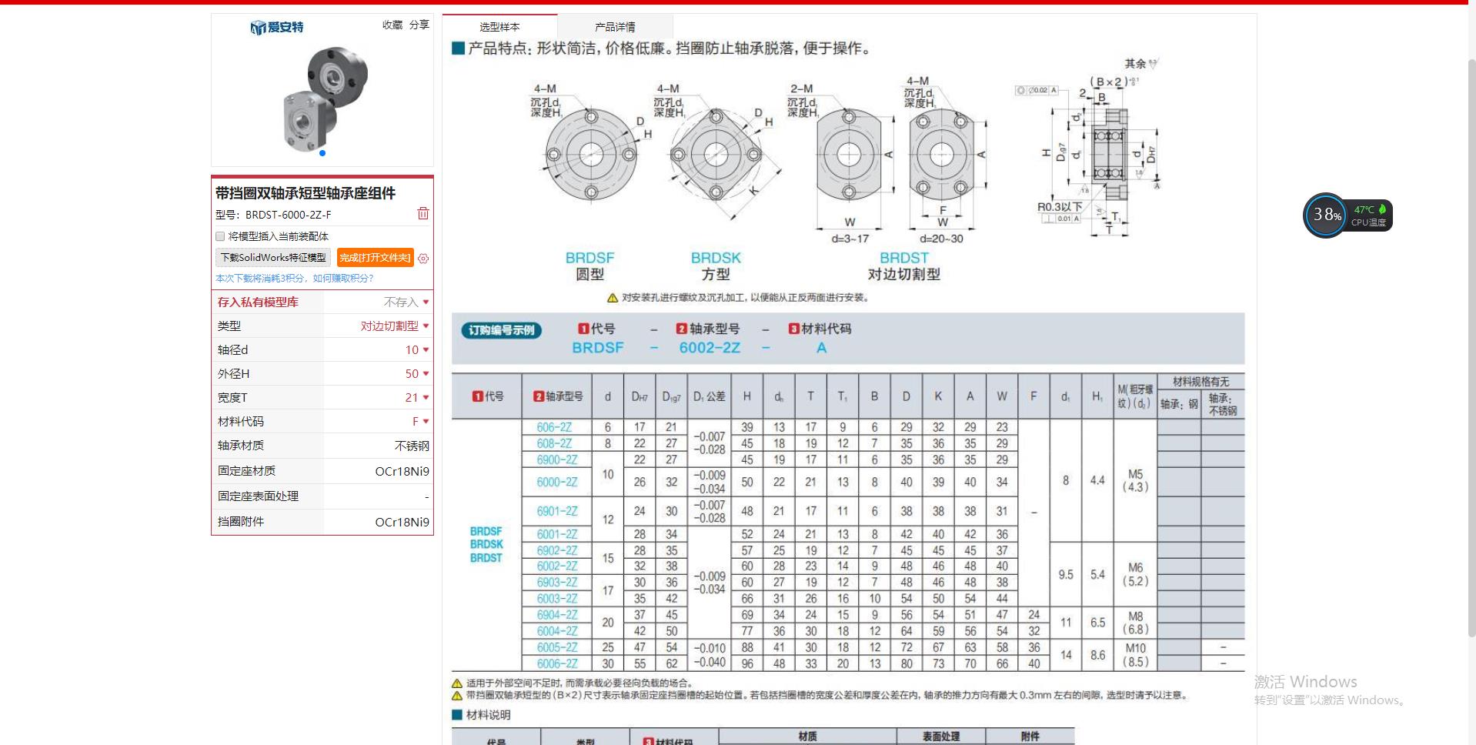Click bearing model 606-2Z in table

tap(554, 428)
